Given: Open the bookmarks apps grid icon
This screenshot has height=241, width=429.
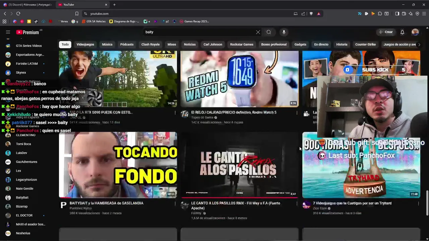Looking at the screenshot, I should [4, 21].
